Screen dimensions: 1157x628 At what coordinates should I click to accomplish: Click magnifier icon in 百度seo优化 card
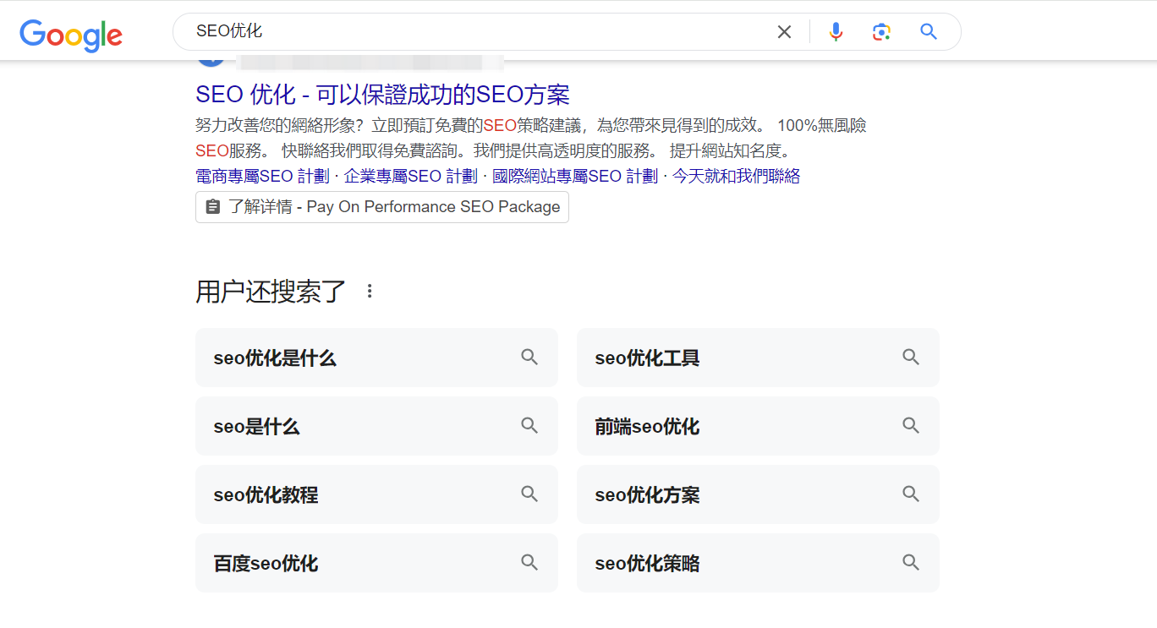point(529,562)
